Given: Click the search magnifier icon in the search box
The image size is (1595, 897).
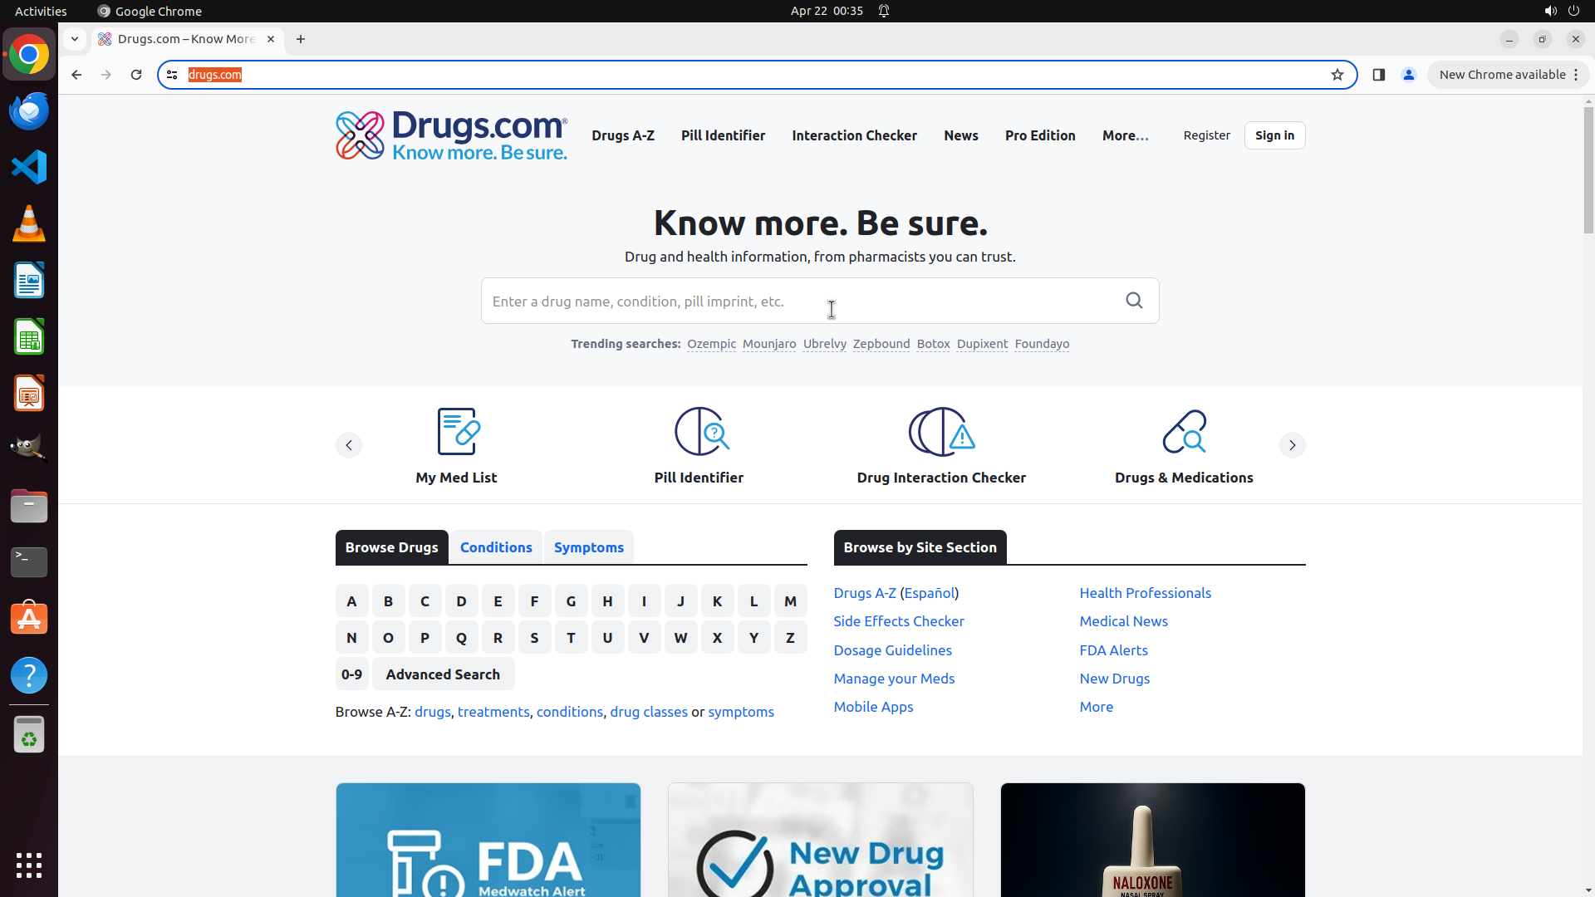Looking at the screenshot, I should tap(1134, 301).
